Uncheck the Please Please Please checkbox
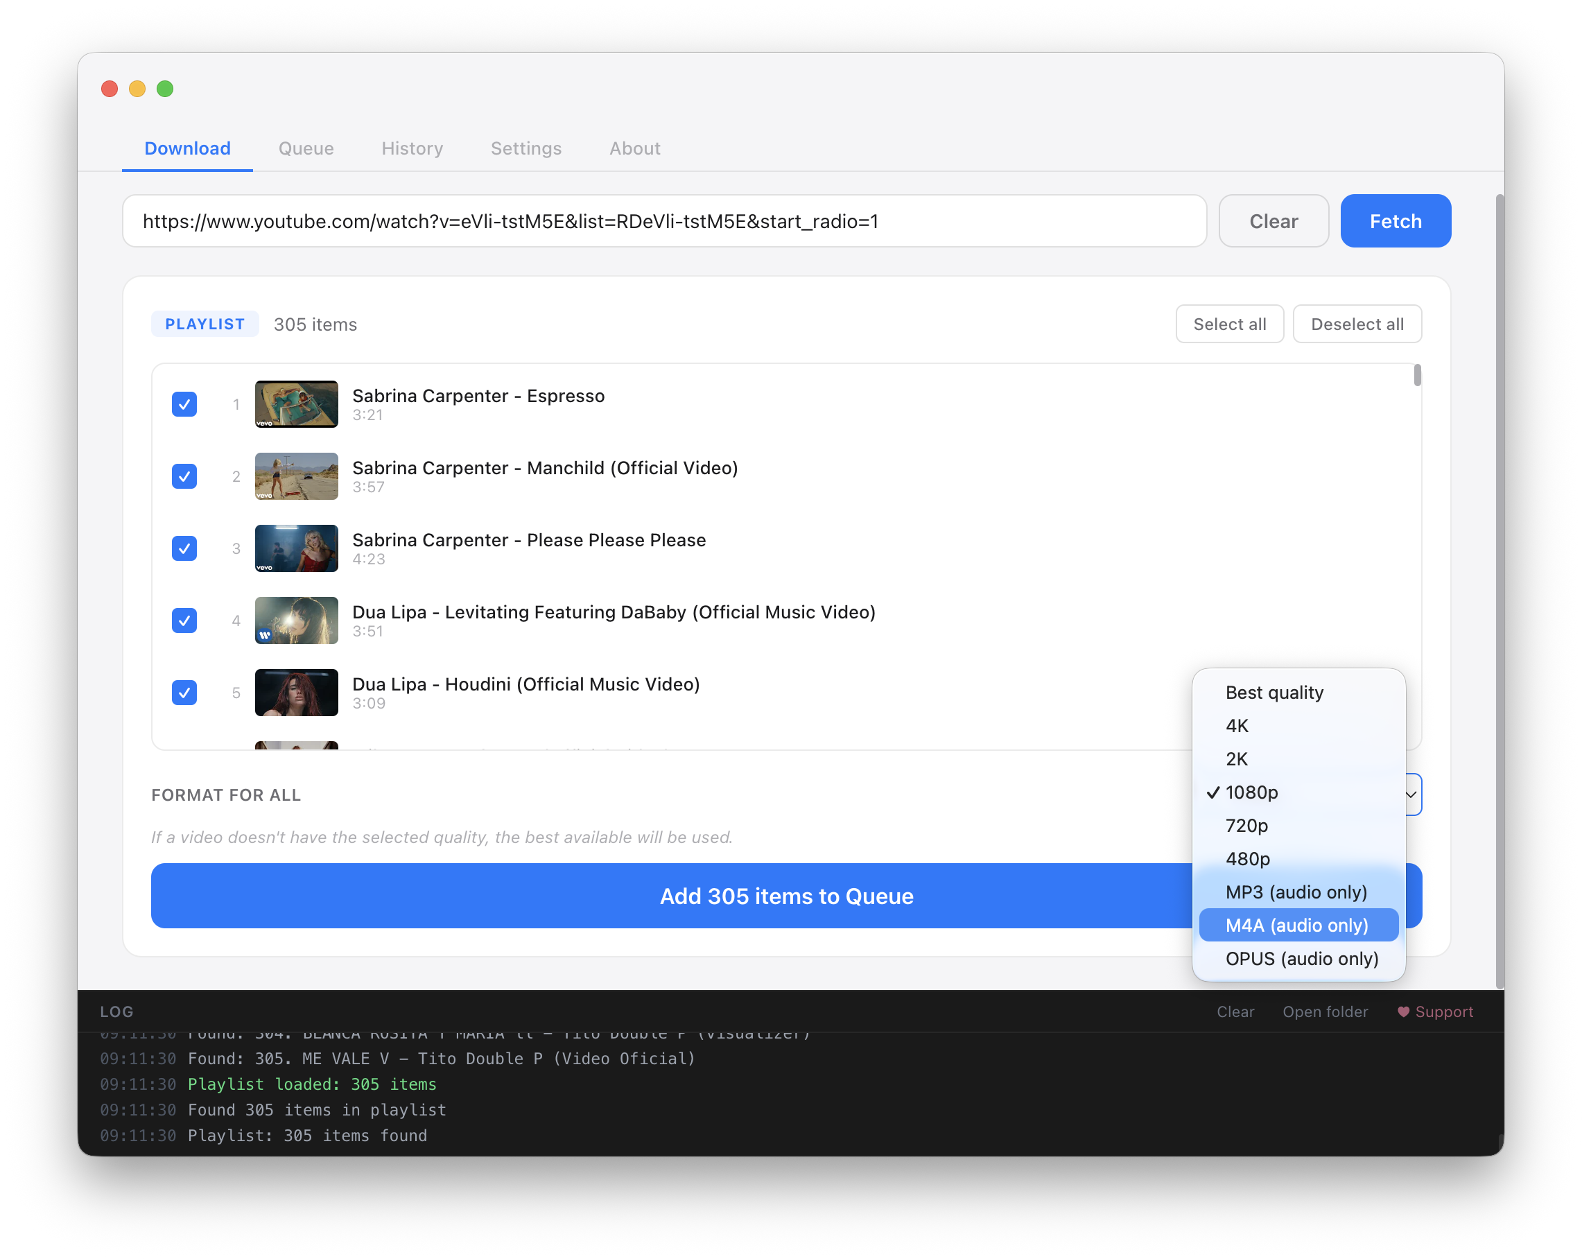The width and height of the screenshot is (1582, 1259). [x=184, y=548]
